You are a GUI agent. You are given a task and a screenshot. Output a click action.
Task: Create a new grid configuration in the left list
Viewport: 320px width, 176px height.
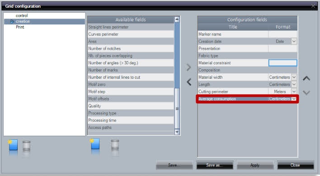(x=13, y=145)
